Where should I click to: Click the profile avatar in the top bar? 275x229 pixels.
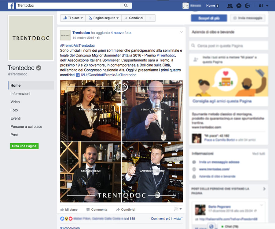click(x=185, y=5)
